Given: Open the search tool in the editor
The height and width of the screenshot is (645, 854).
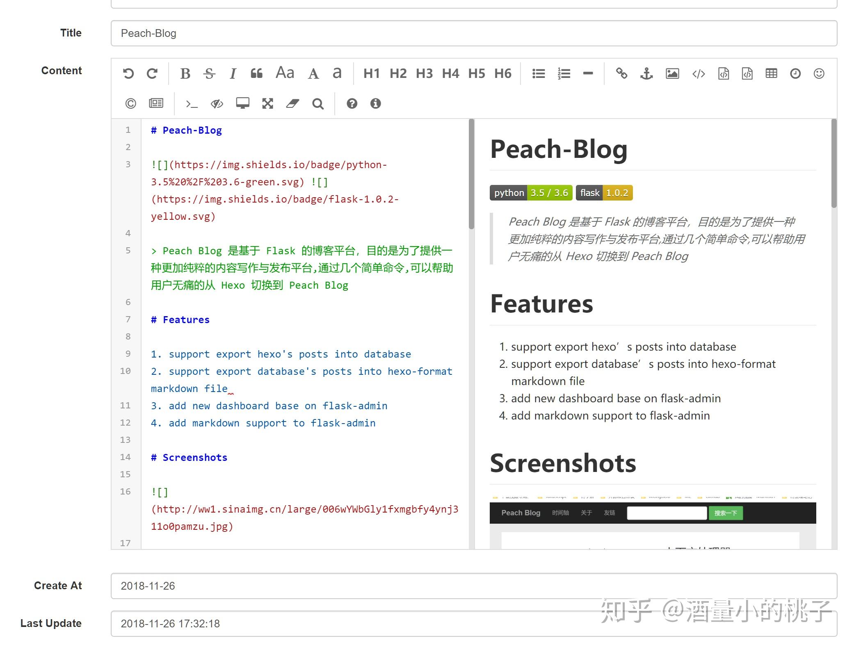Looking at the screenshot, I should coord(318,104).
